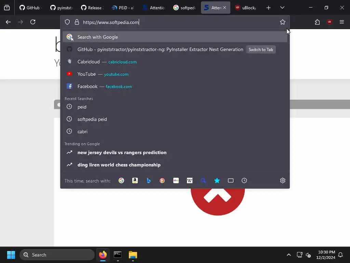Image resolution: width=350 pixels, height=263 pixels.
Task: Choose recent search 'cabri'
Action: [175, 131]
